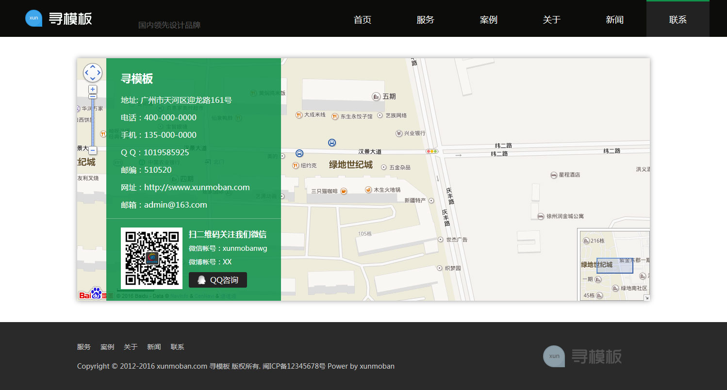The width and height of the screenshot is (727, 390).
Task: Click 45栋 building icon in overview map
Action: coord(600,295)
